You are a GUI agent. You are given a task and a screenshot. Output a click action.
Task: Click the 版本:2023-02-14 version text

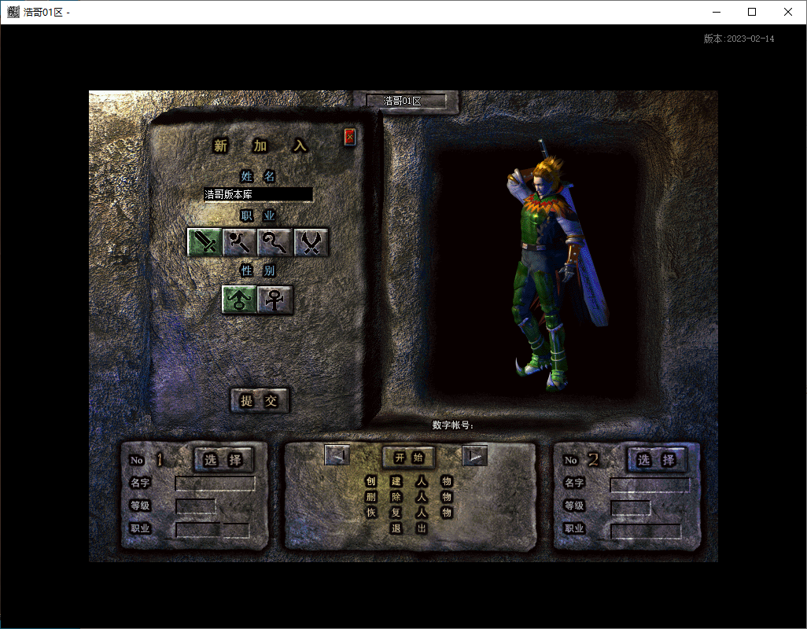tap(739, 39)
